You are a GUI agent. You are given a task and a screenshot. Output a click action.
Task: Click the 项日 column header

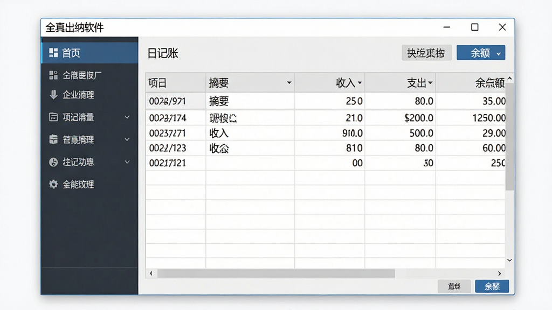click(x=176, y=83)
